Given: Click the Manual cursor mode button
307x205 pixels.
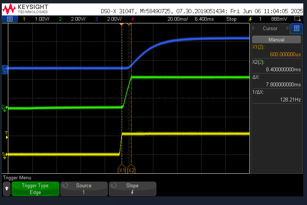Looking at the screenshot, I should coord(276,40).
